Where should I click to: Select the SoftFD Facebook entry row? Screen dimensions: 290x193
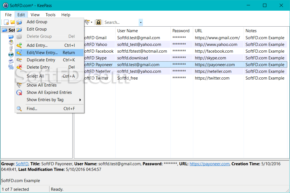(x=185, y=51)
